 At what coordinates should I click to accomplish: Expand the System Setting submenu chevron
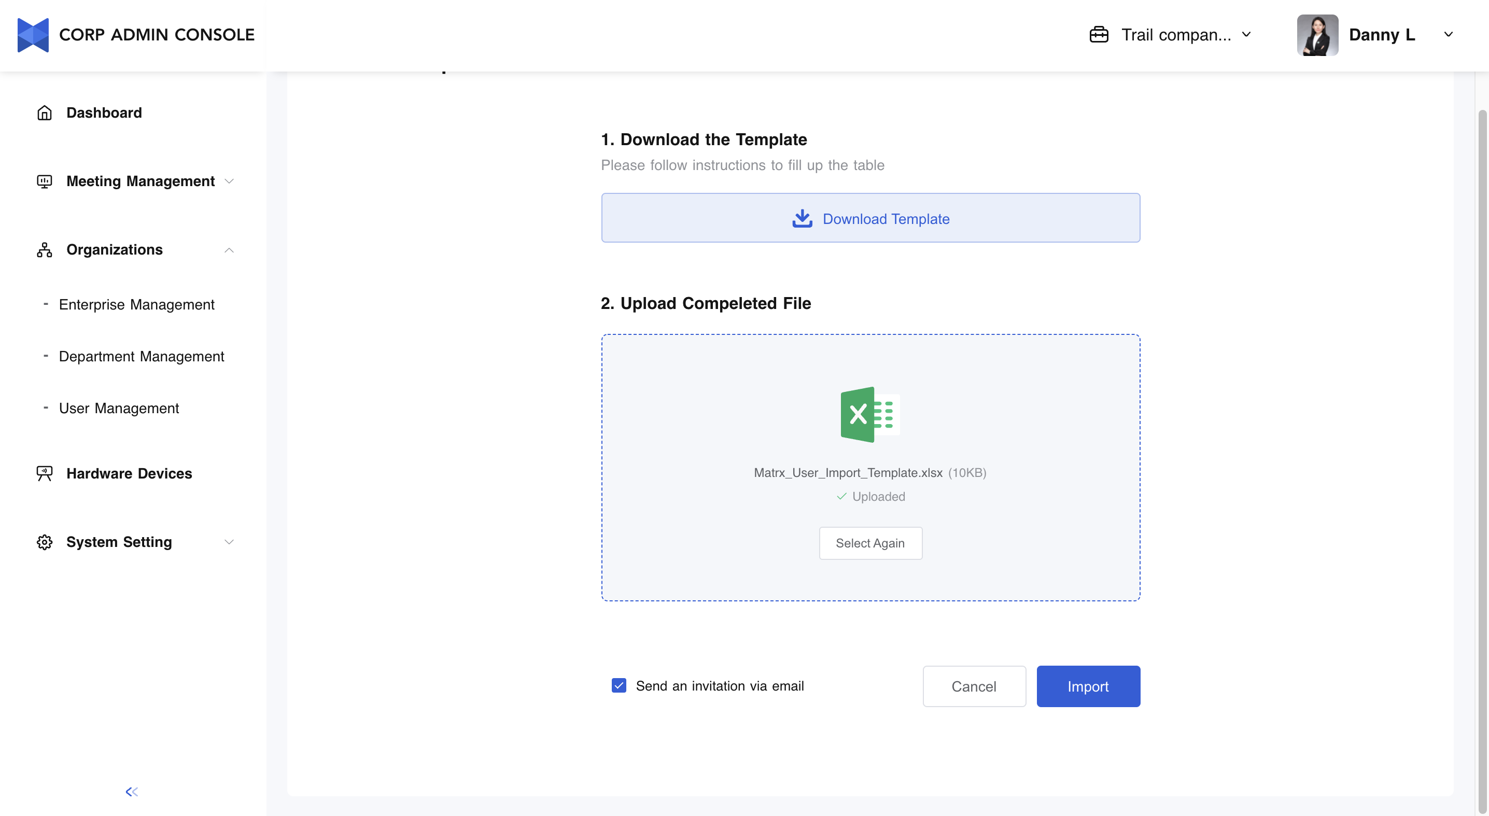click(x=229, y=542)
